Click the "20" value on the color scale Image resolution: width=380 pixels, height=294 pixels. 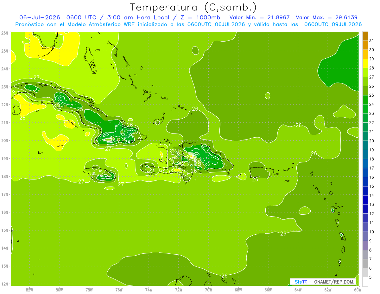tap(372, 140)
